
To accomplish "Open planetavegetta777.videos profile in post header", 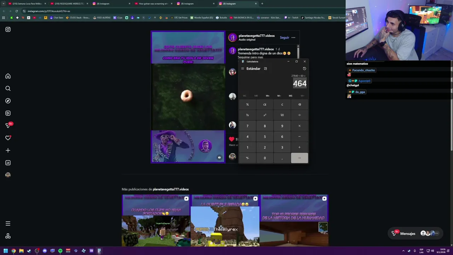I will tap(256, 36).
